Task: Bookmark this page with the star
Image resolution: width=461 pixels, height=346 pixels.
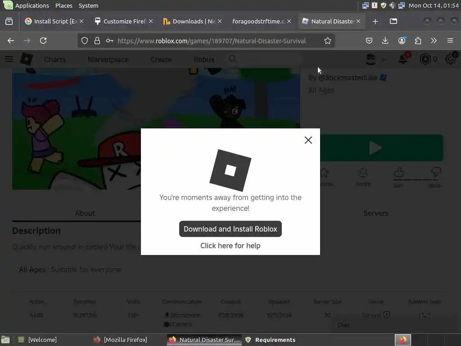Action: 328,41
